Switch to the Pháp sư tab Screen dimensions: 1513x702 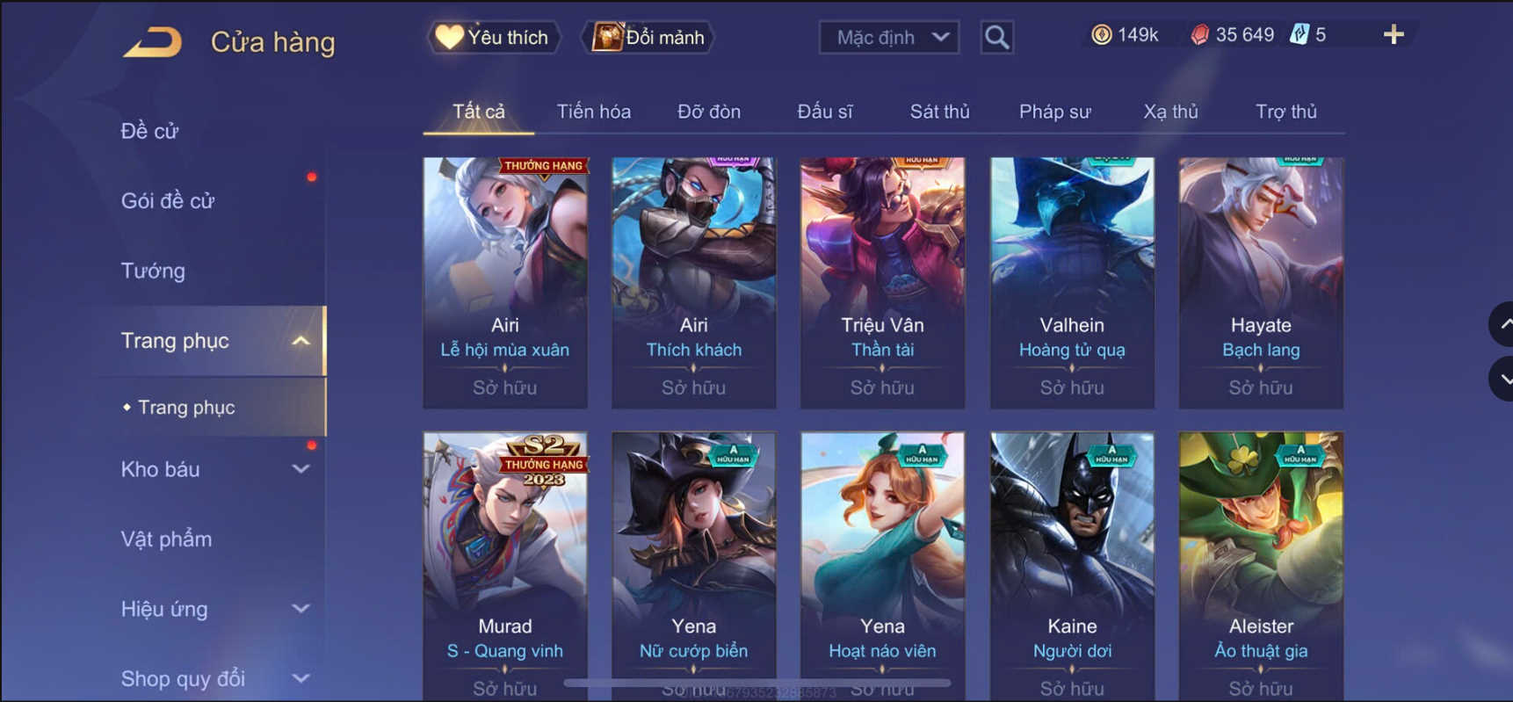tap(1054, 112)
